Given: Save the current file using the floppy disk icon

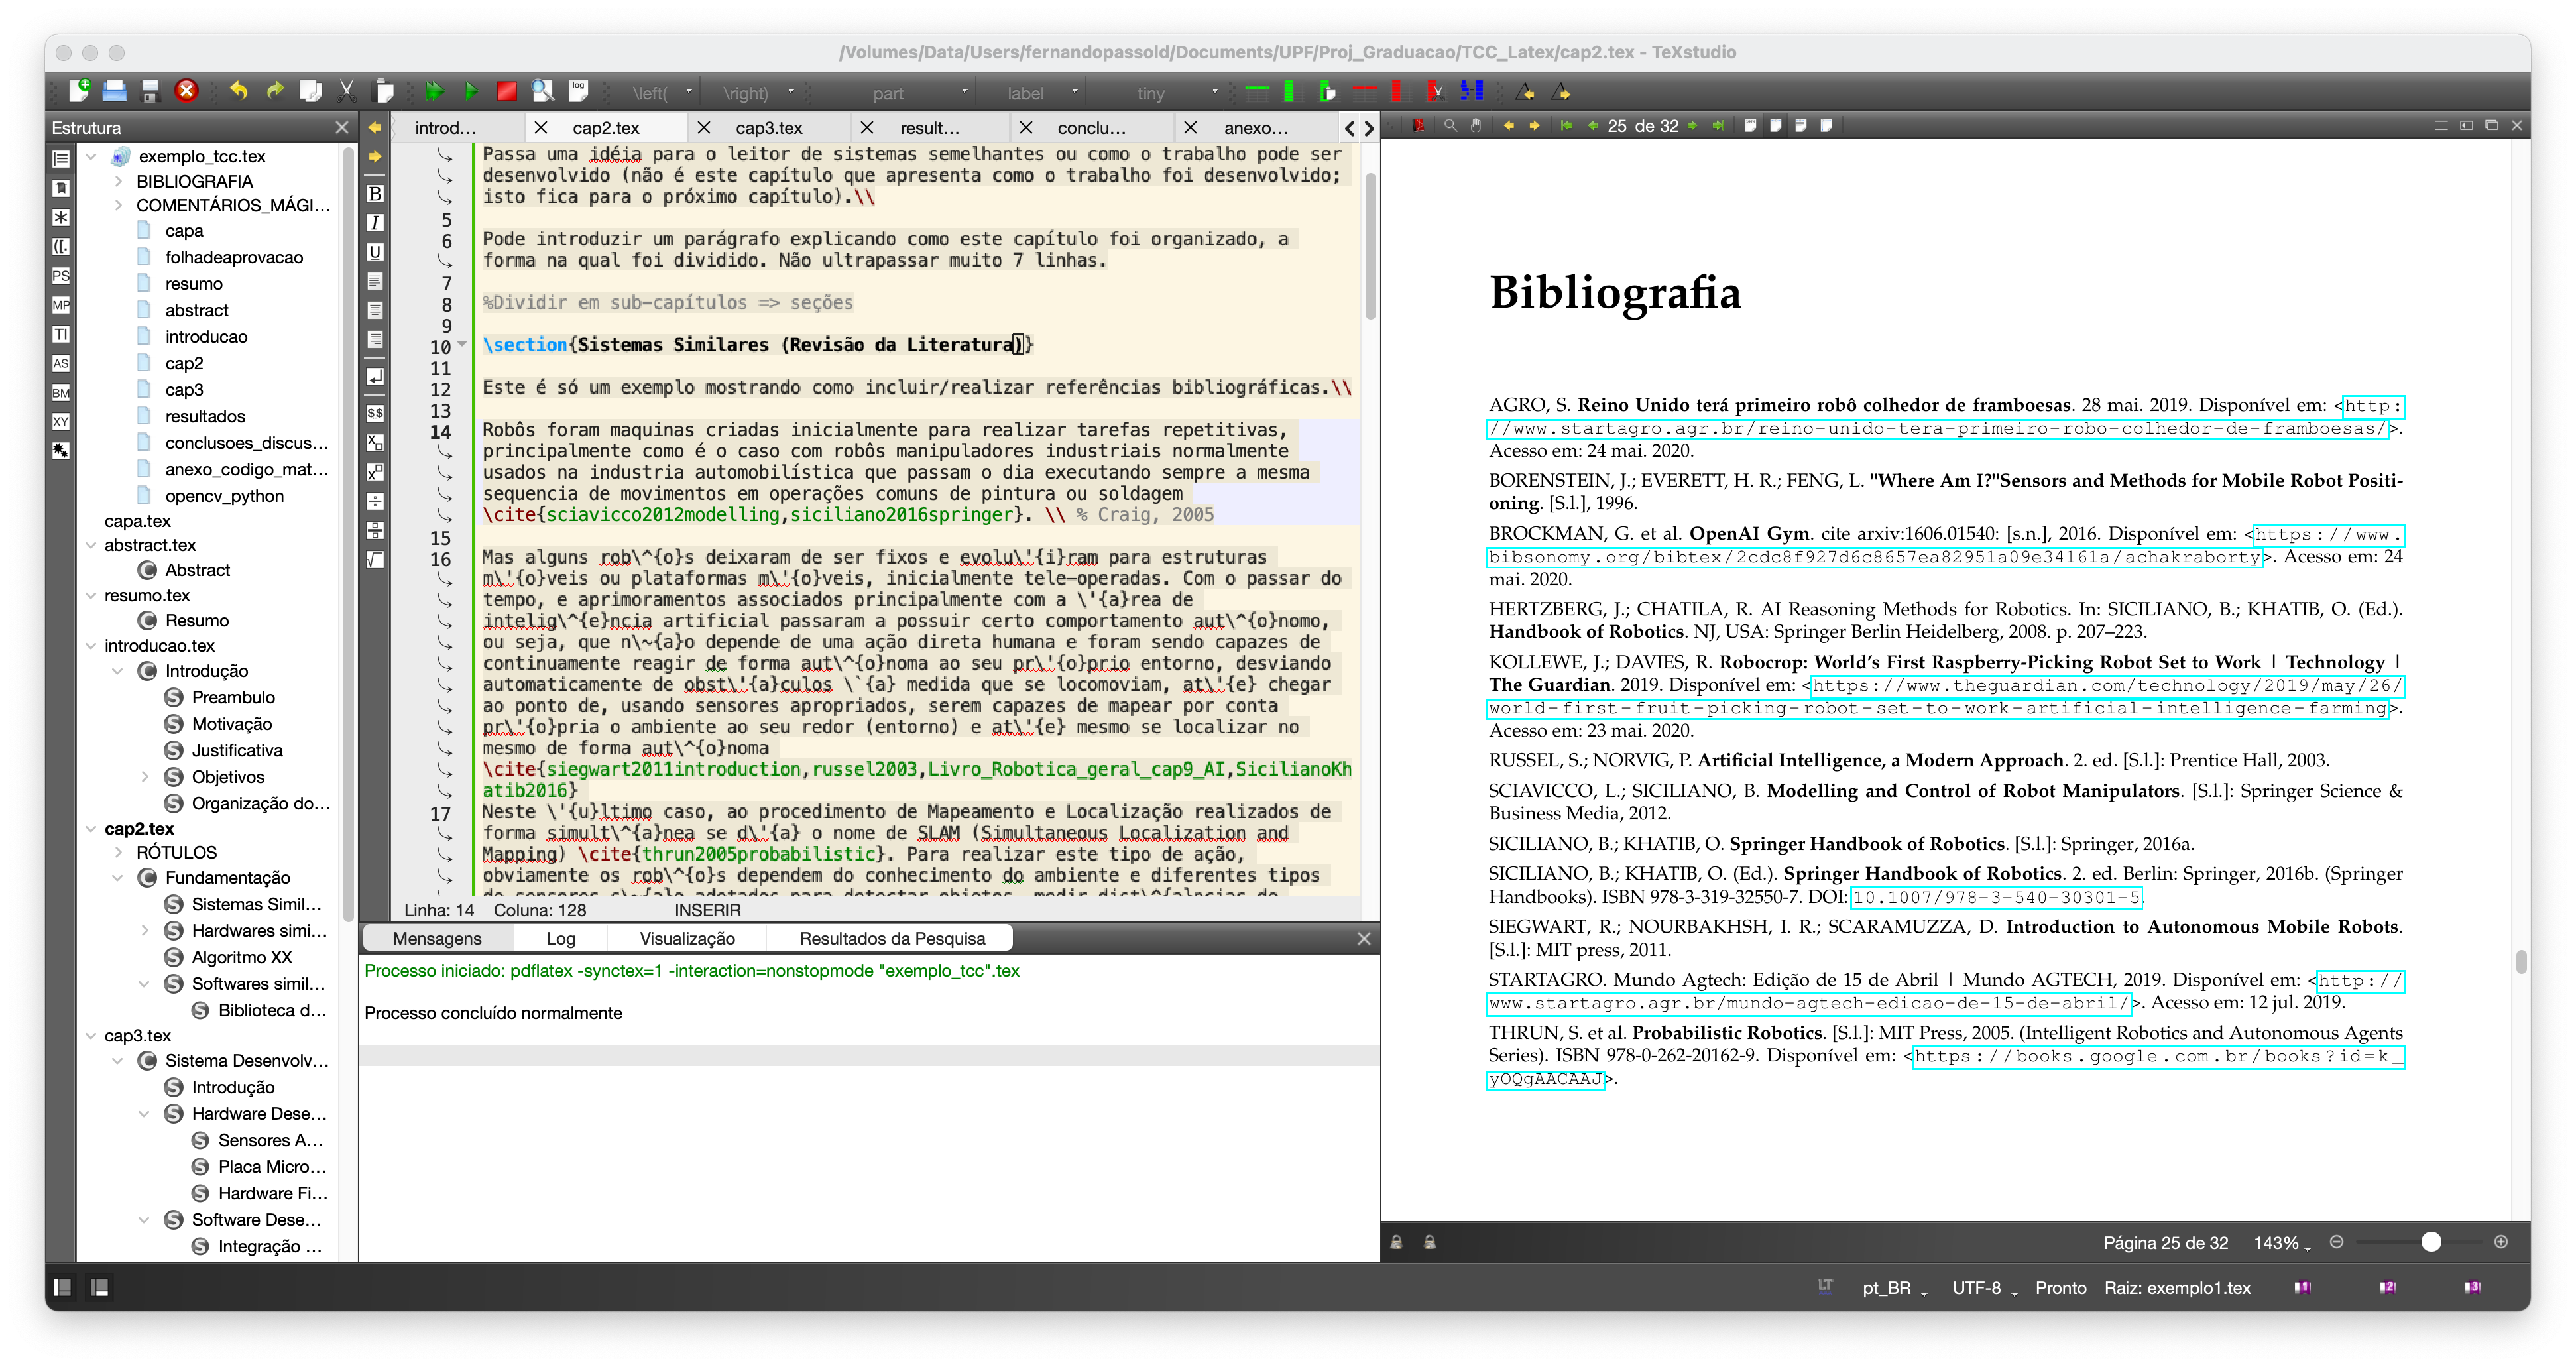Looking at the screenshot, I should coord(150,91).
